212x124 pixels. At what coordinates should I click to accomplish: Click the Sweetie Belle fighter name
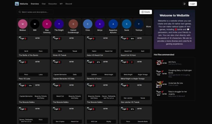point(143,121)
